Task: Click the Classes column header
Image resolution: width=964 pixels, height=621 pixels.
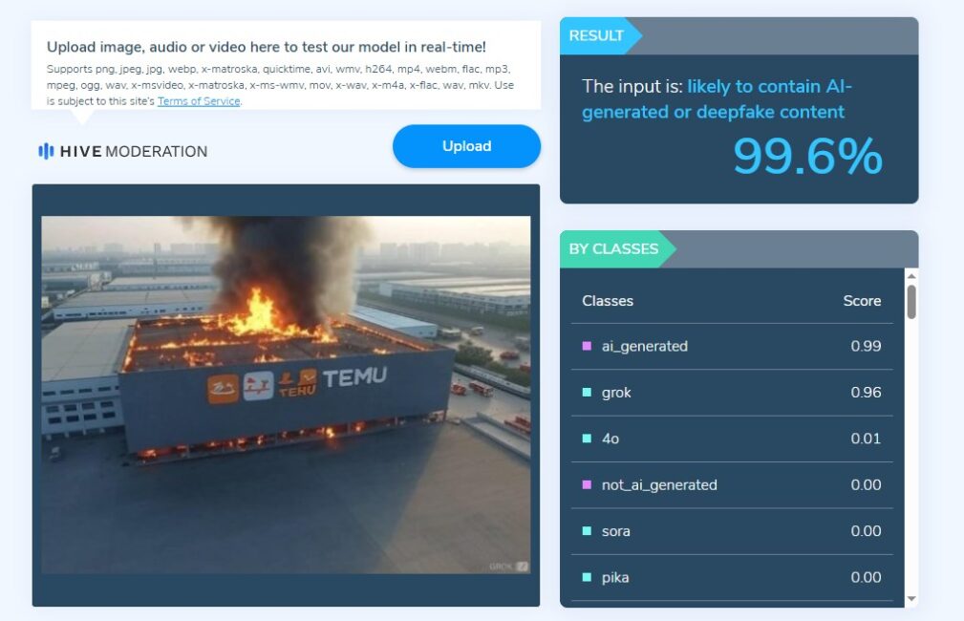Action: tap(608, 301)
